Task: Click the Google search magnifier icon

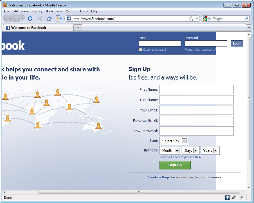Action: pyautogui.click(x=246, y=18)
